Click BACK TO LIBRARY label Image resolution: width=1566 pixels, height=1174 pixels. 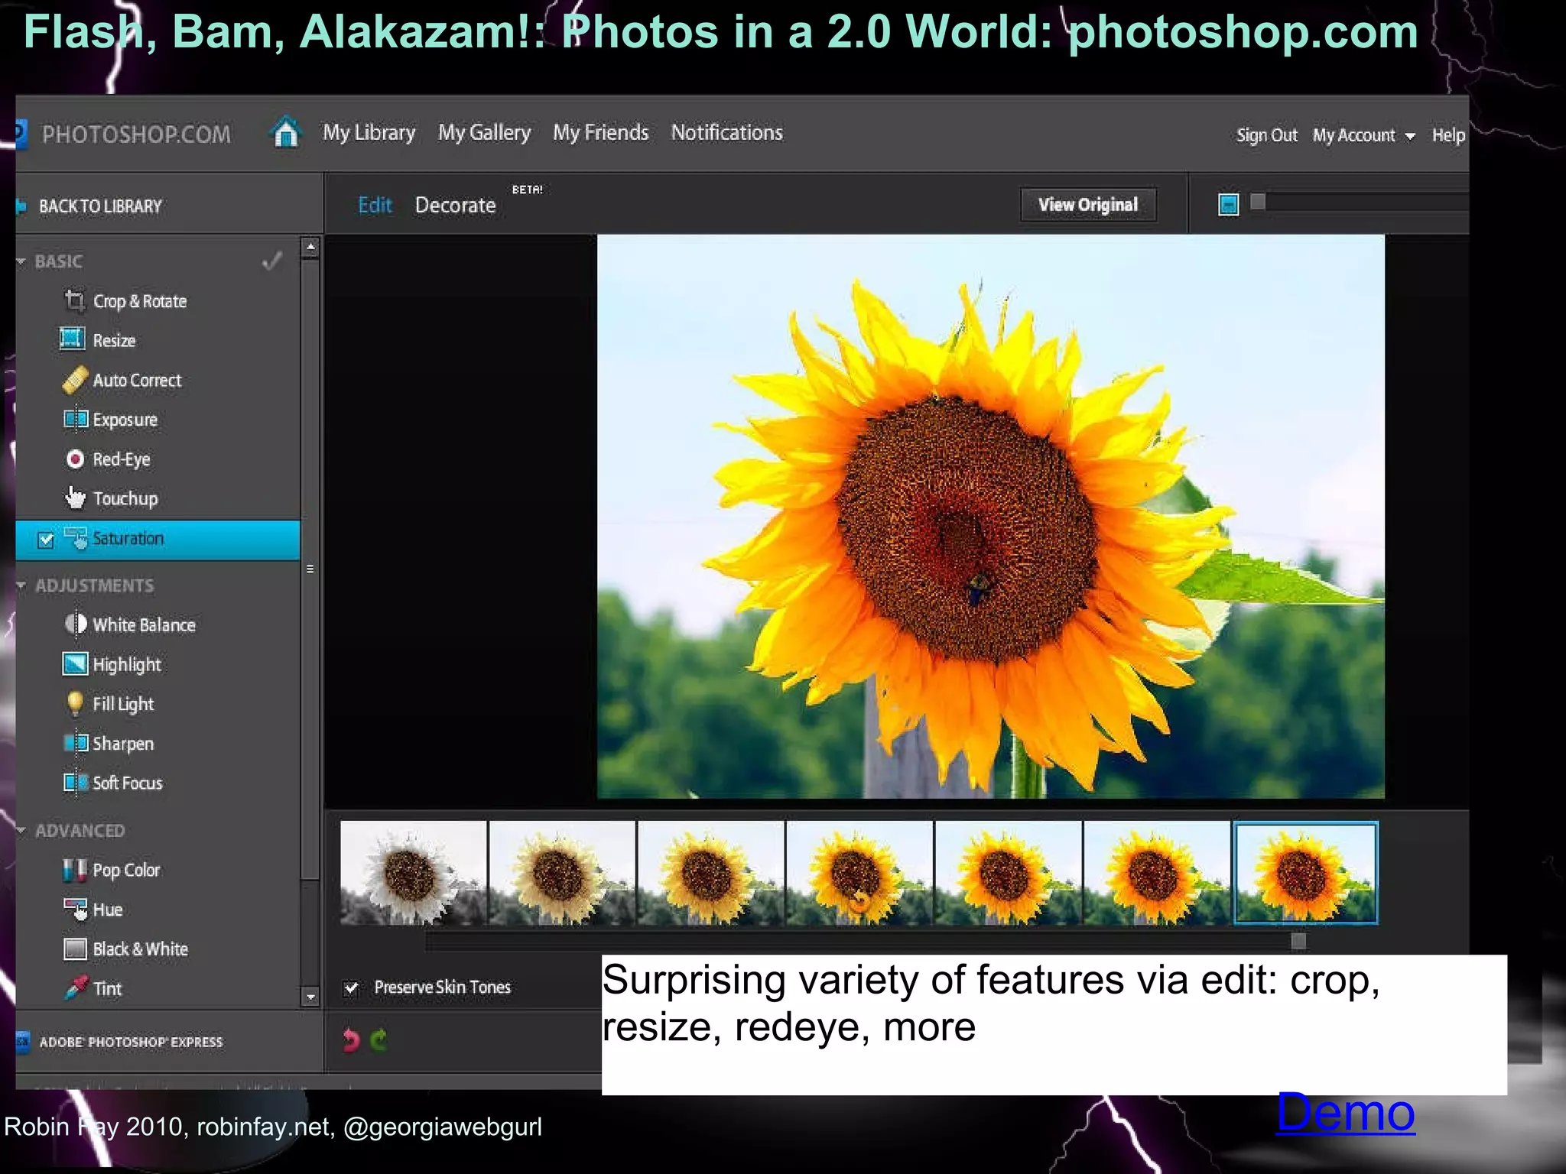(100, 206)
